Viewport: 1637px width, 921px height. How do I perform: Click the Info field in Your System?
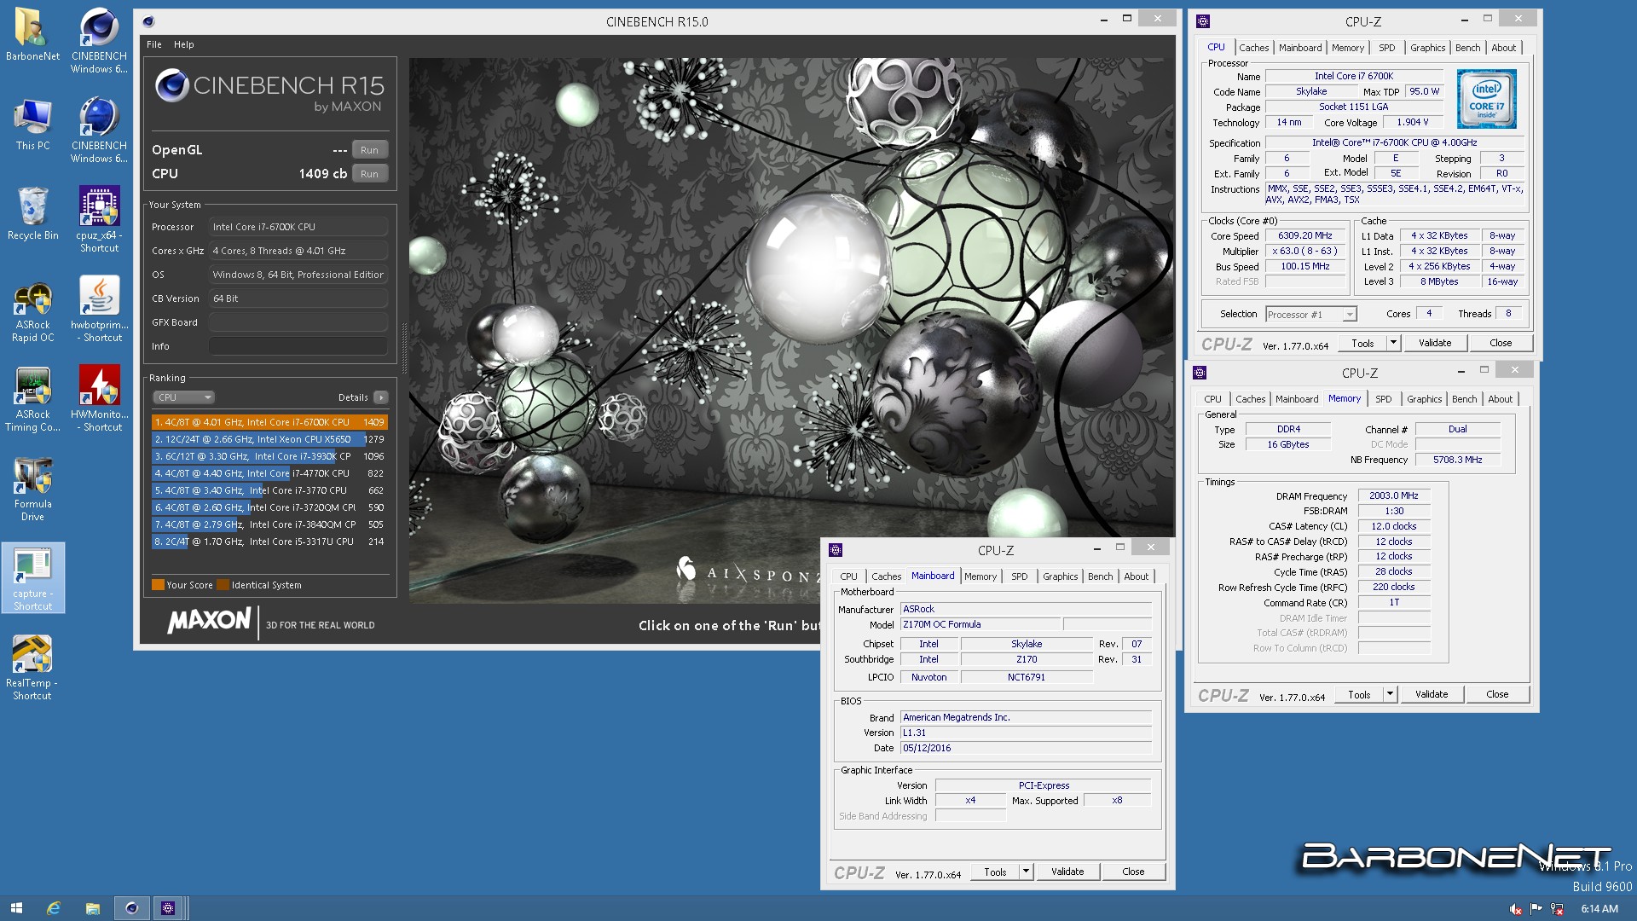coord(298,346)
